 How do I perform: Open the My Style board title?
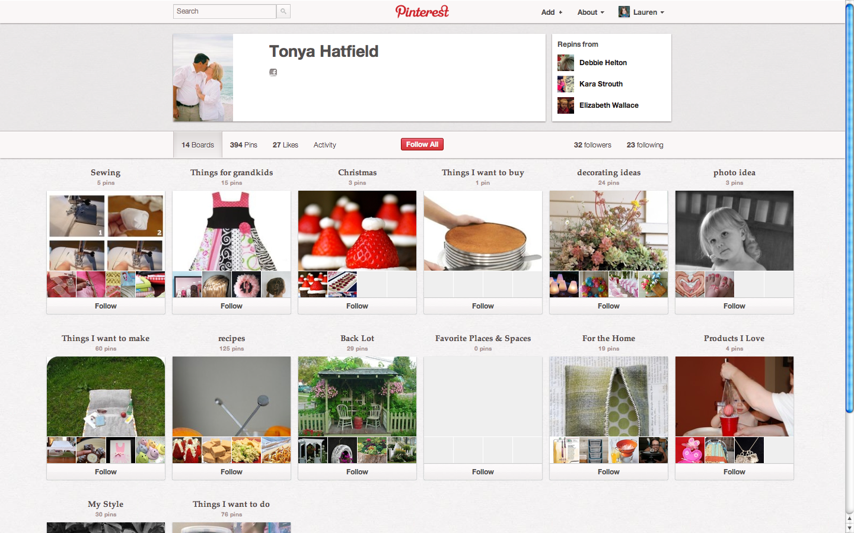click(106, 504)
